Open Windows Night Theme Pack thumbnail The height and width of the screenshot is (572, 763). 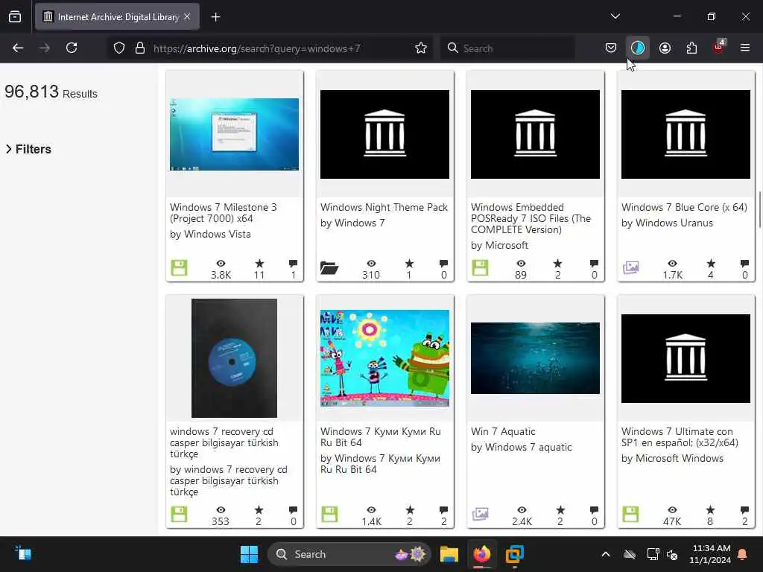coord(384,134)
